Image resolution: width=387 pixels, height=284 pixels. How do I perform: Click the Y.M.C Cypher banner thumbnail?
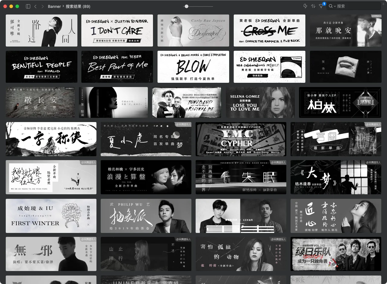(x=241, y=139)
